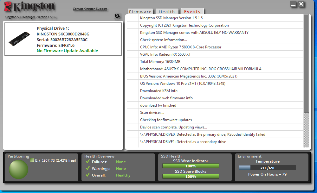Click the SSD Wear Indicator progress bar
317x193 pixels.
pos(191,166)
